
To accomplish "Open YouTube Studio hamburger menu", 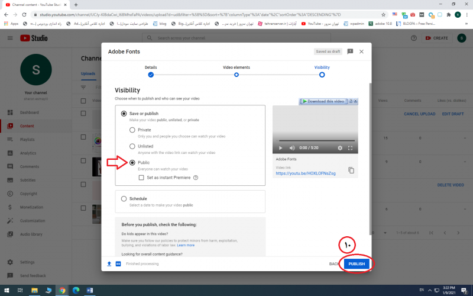I will point(10,38).
